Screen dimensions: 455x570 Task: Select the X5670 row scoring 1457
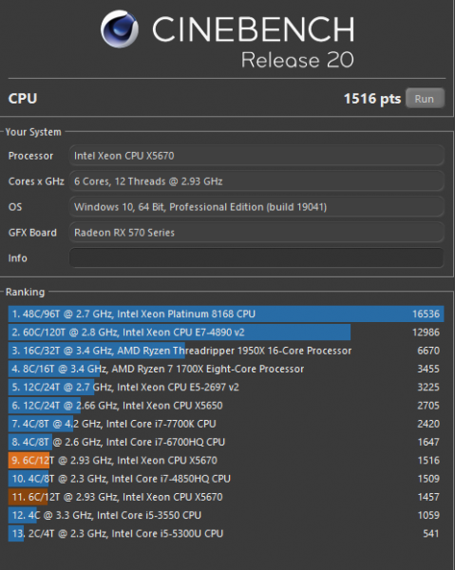(x=226, y=497)
